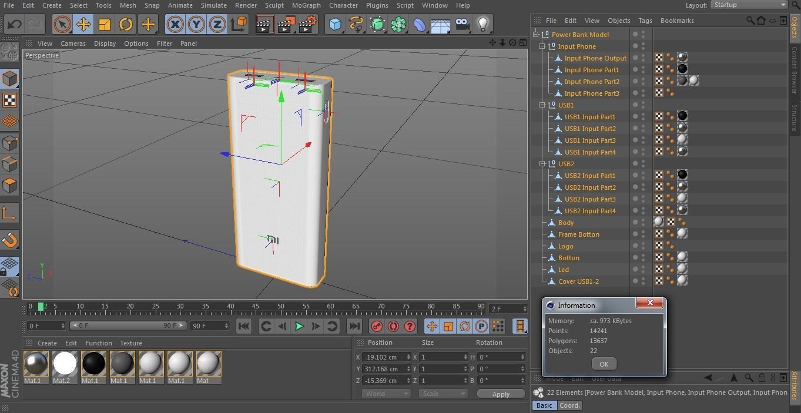Toggle position keyframe recording icon
This screenshot has width=801, height=413.
(x=432, y=326)
